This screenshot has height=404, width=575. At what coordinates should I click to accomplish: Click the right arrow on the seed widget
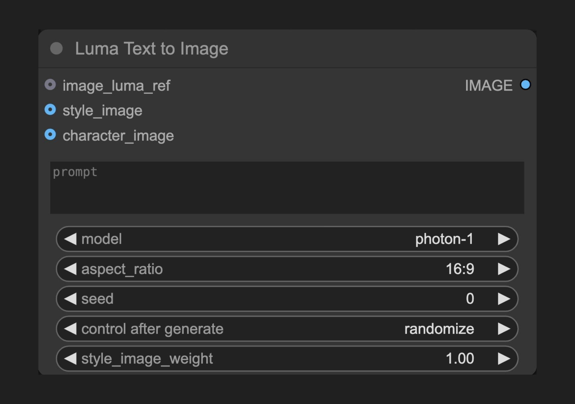[x=505, y=299]
